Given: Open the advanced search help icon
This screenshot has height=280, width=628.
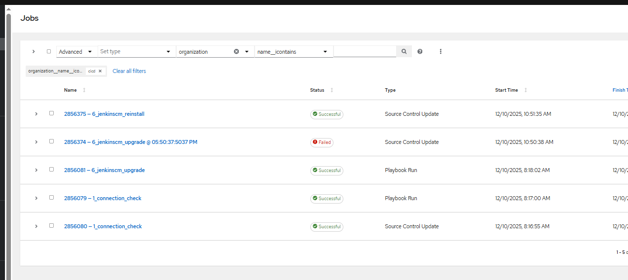Looking at the screenshot, I should tap(420, 51).
